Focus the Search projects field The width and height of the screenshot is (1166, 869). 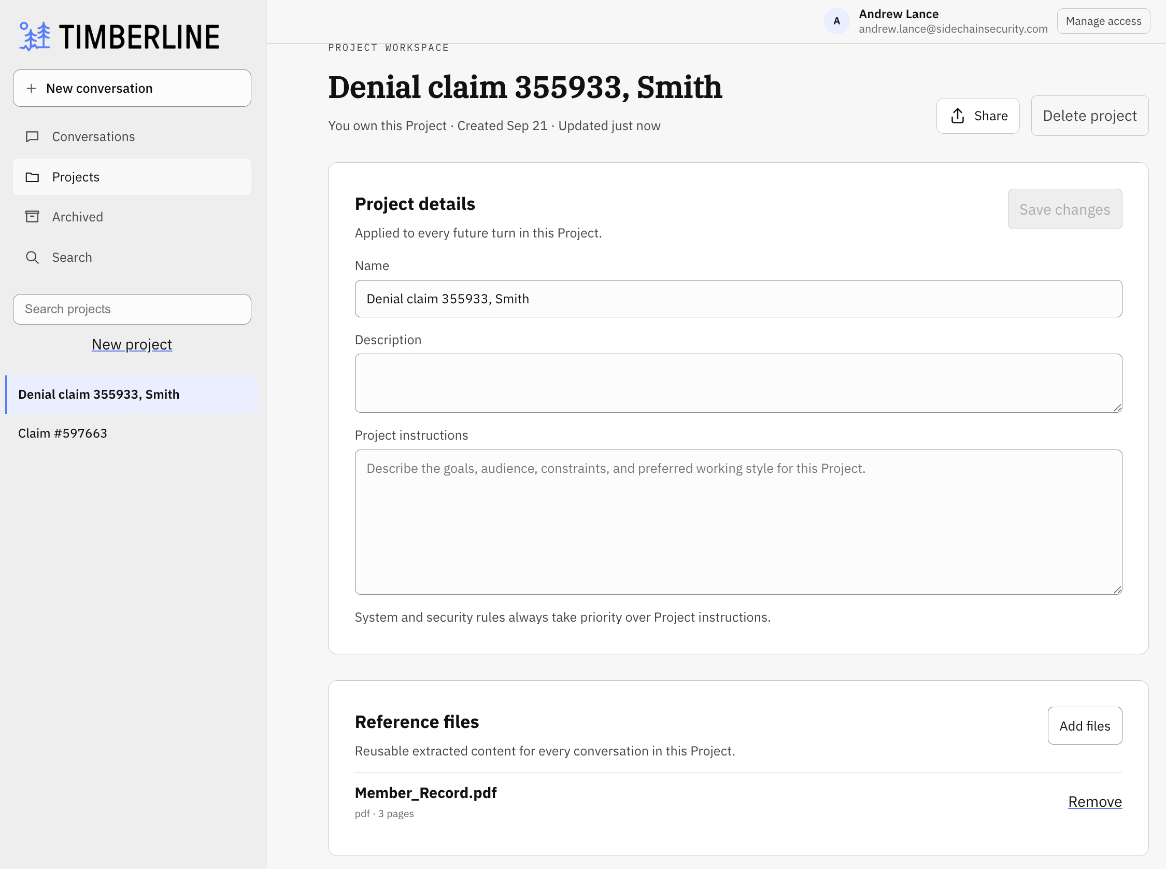pyautogui.click(x=132, y=310)
